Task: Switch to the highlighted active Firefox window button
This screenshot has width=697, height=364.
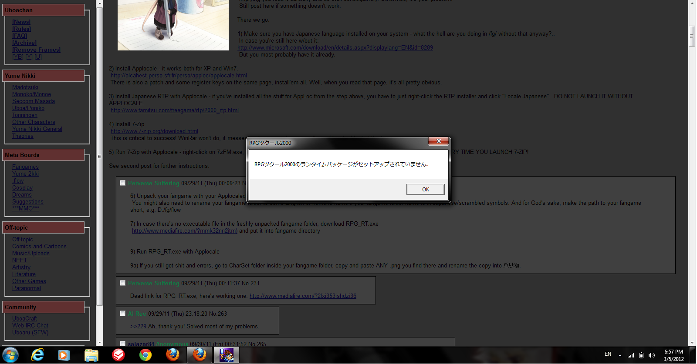Action: pyautogui.click(x=200, y=355)
